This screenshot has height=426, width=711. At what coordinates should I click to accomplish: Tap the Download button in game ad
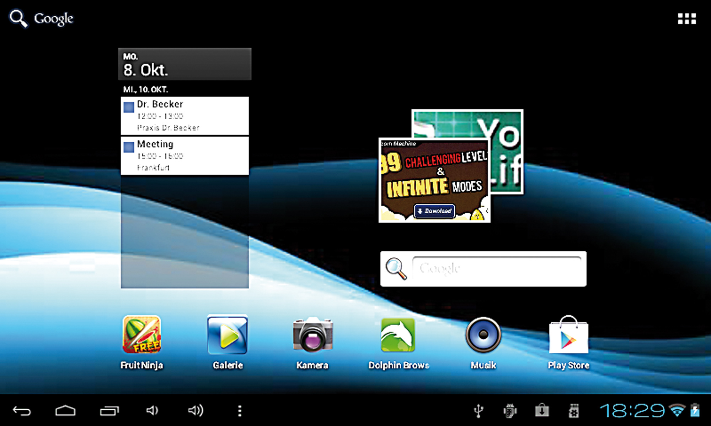tap(434, 211)
